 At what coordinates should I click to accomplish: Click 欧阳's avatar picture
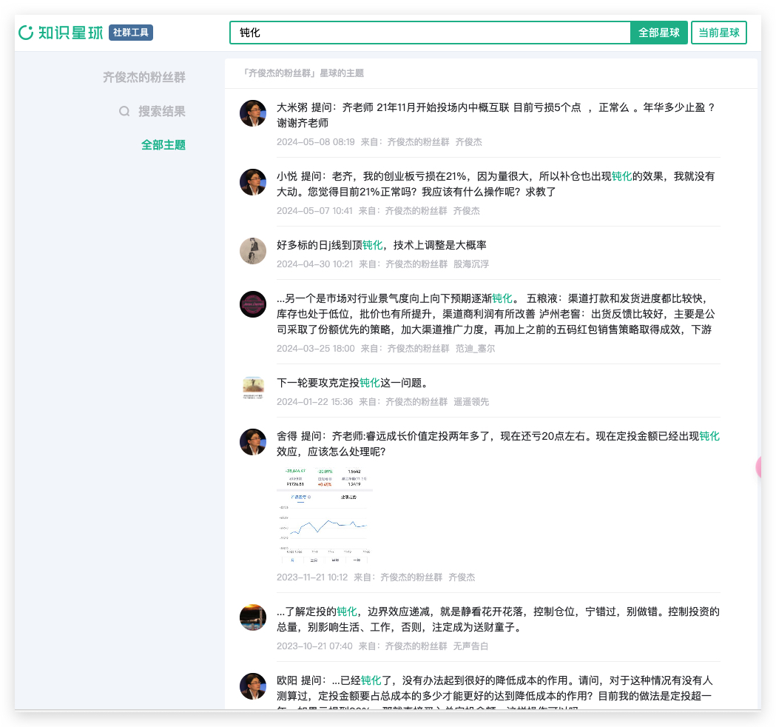coord(253,686)
